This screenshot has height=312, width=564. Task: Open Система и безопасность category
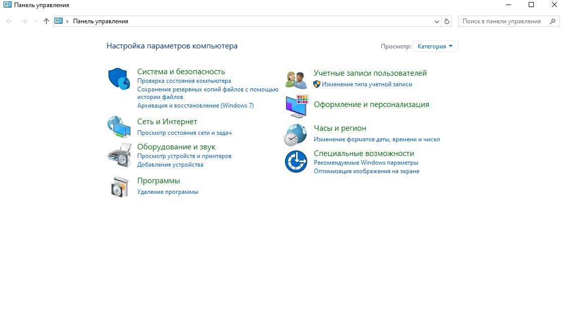[181, 72]
